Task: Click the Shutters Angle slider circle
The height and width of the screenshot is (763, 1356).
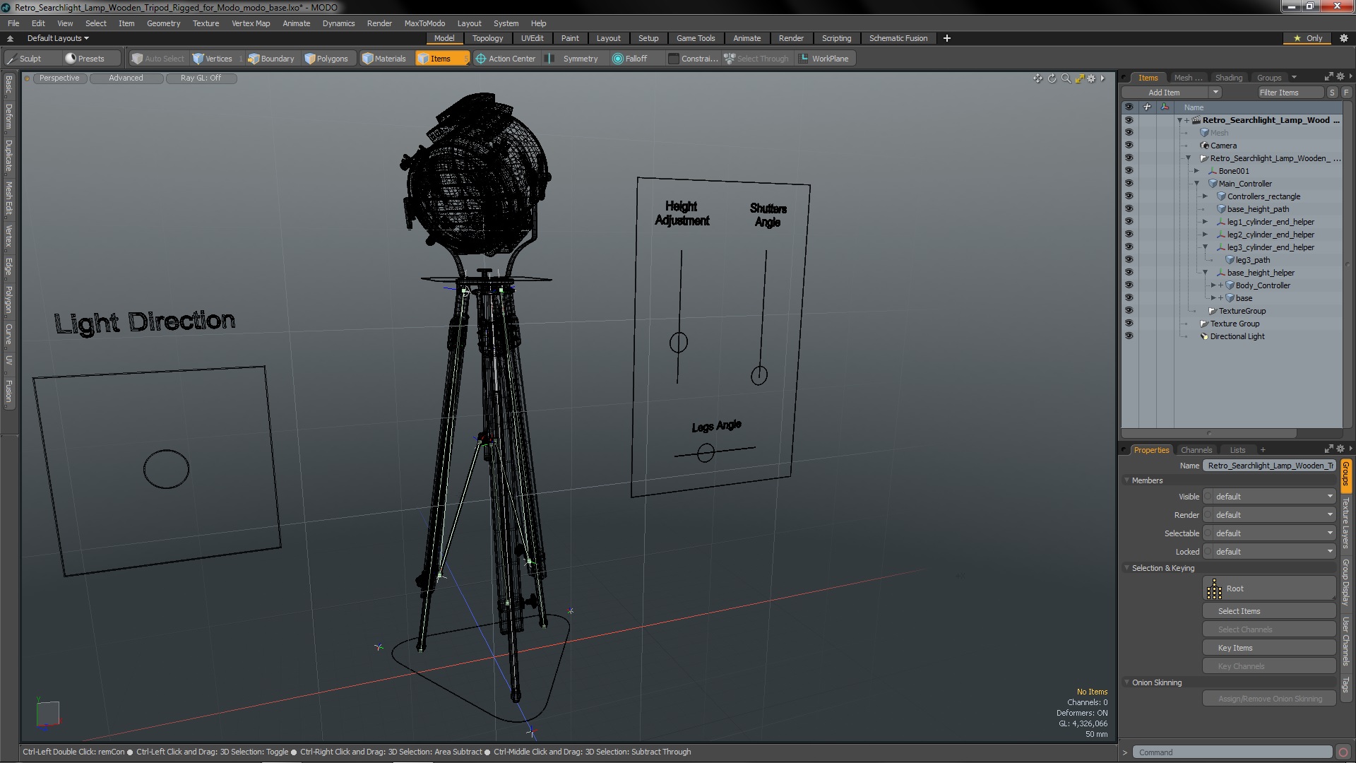Action: [x=759, y=375]
